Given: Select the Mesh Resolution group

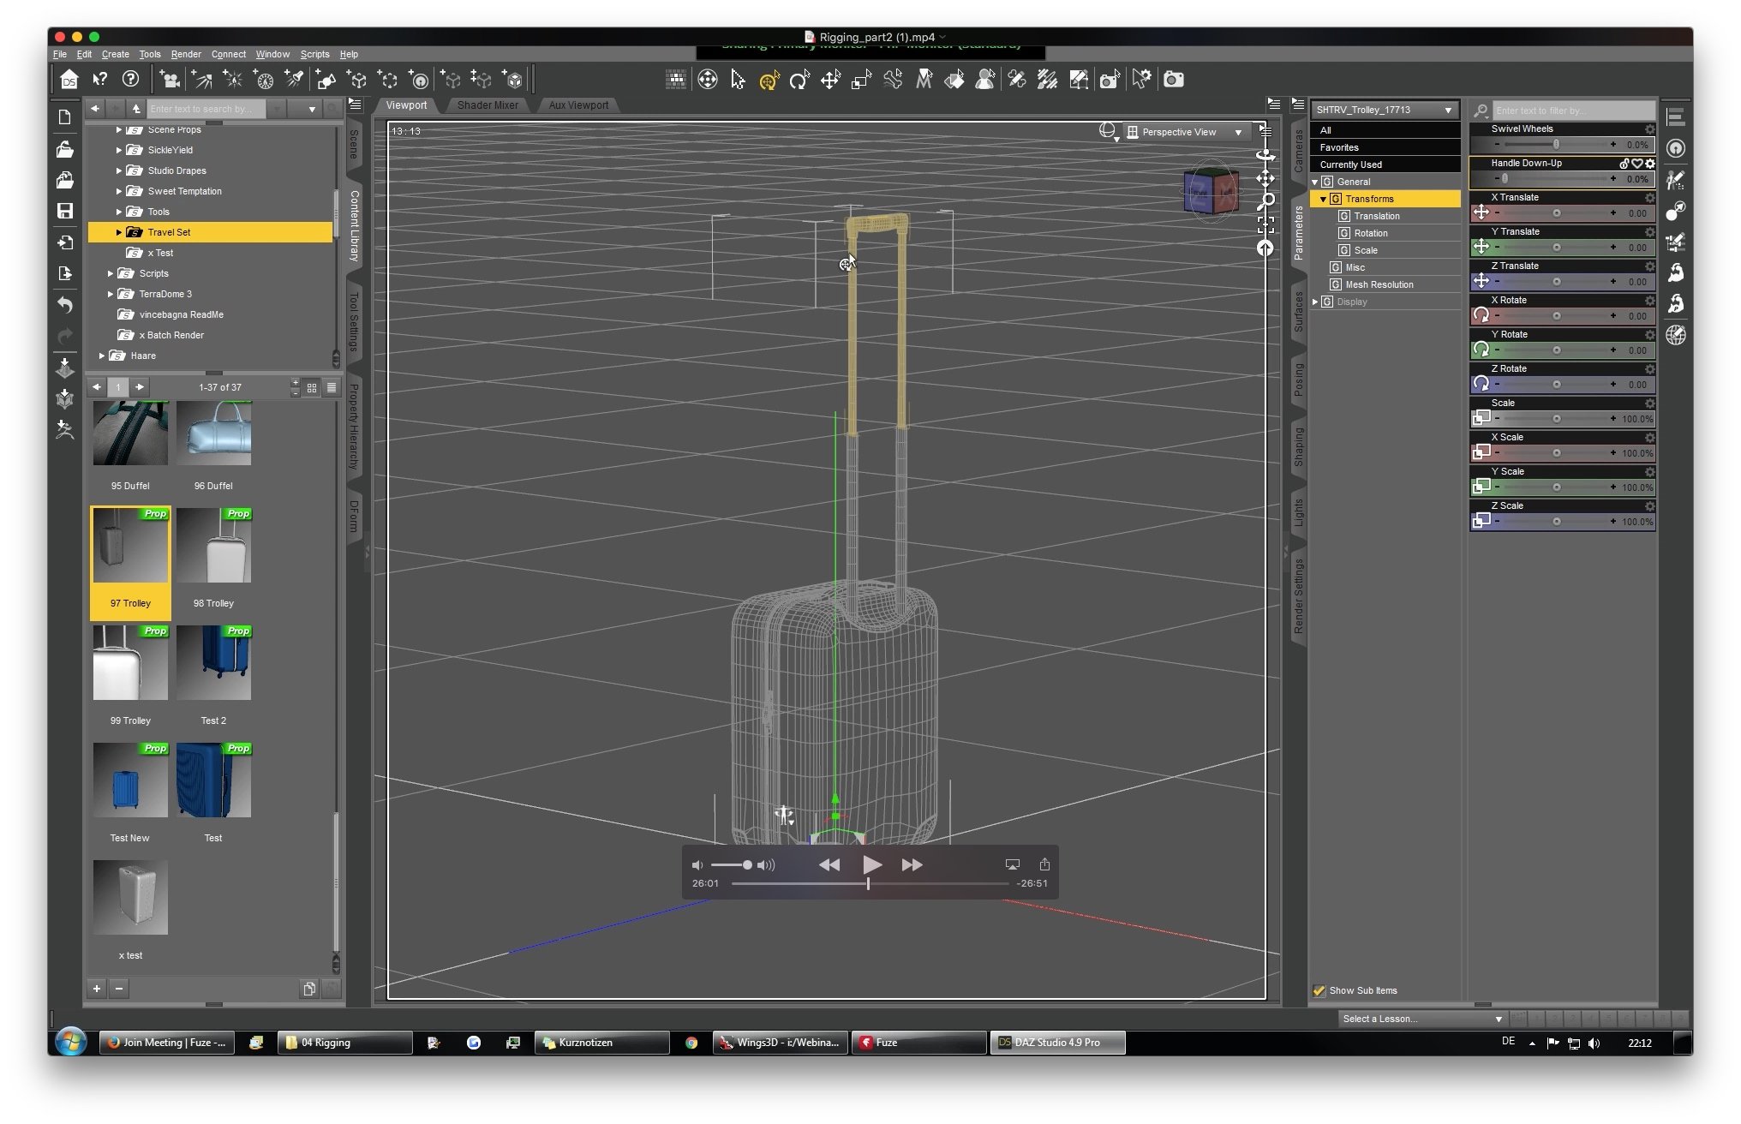Looking at the screenshot, I should (x=1379, y=284).
